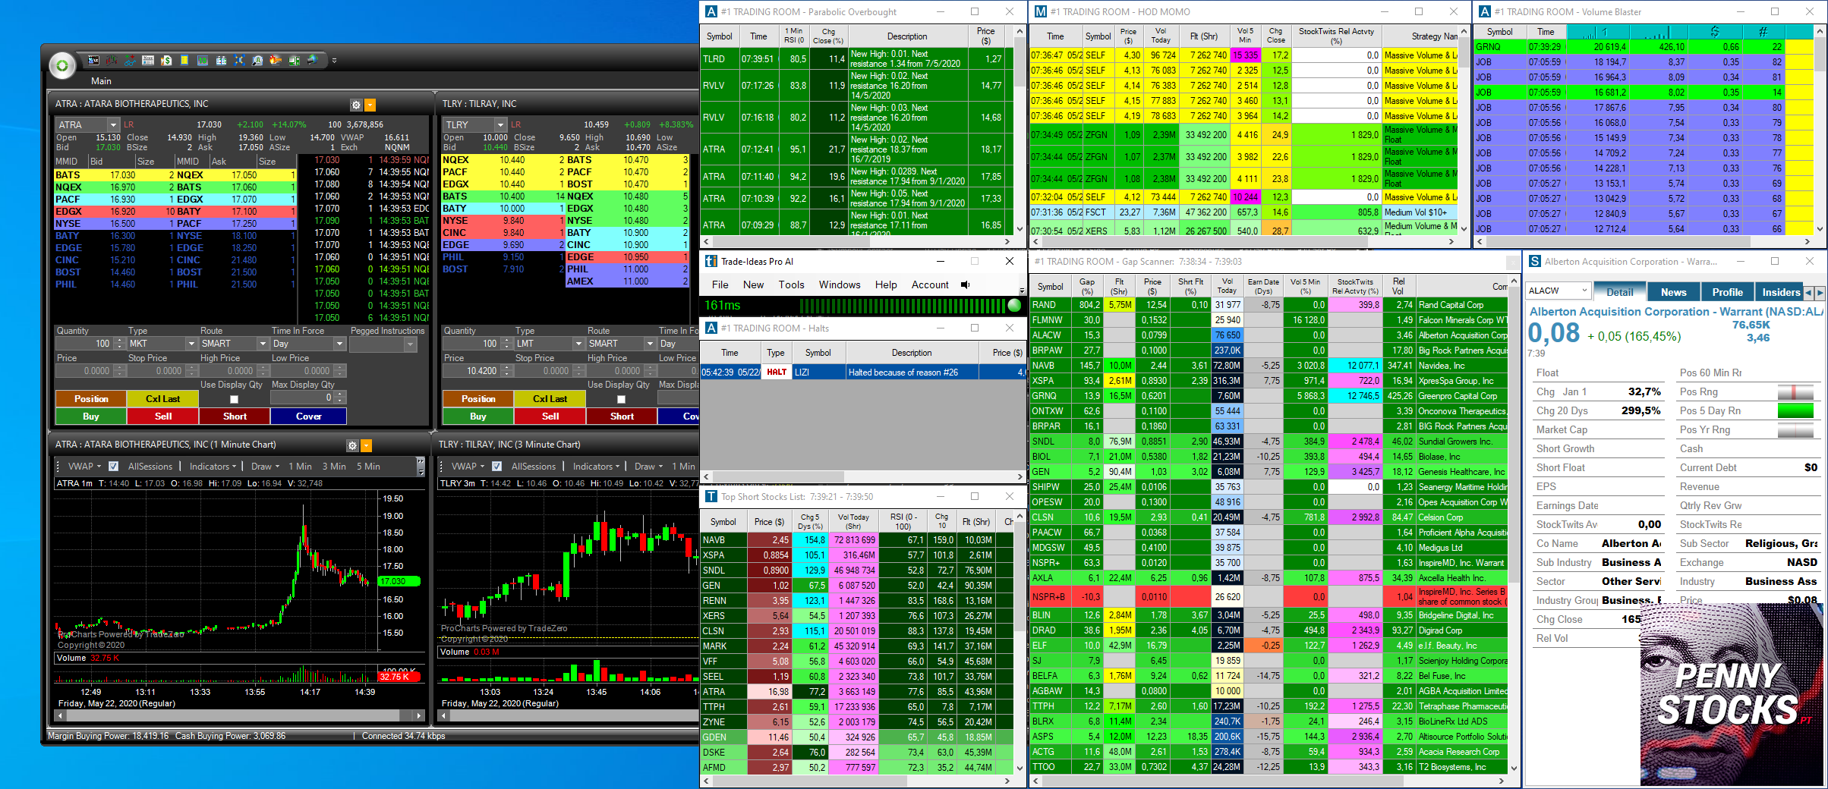This screenshot has width=1828, height=789.
Task: Enable Use Display Qty in ATRA order panel
Action: (234, 399)
